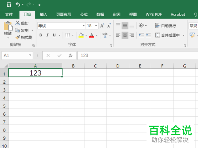The width and height of the screenshot is (198, 148).
Task: Click the cell borders icon
Action: click(68, 35)
